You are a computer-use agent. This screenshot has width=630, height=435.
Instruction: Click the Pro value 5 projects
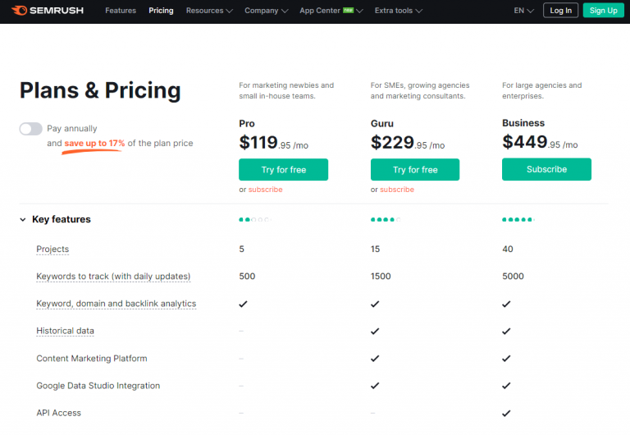241,249
